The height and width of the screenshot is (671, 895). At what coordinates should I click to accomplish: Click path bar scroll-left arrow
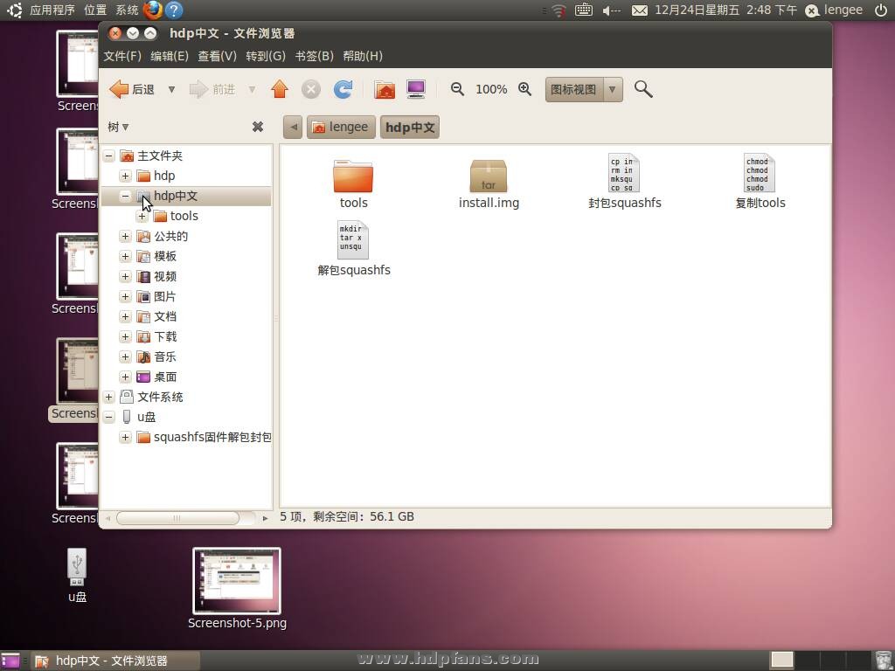point(293,128)
